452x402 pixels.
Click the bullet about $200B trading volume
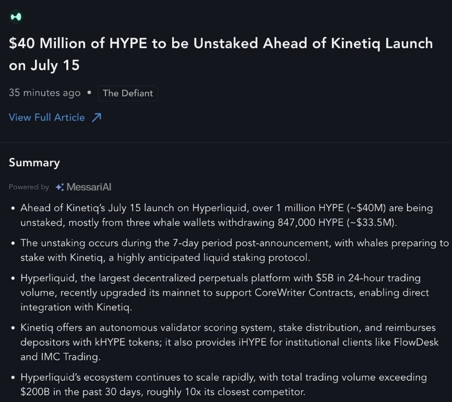pos(224,384)
